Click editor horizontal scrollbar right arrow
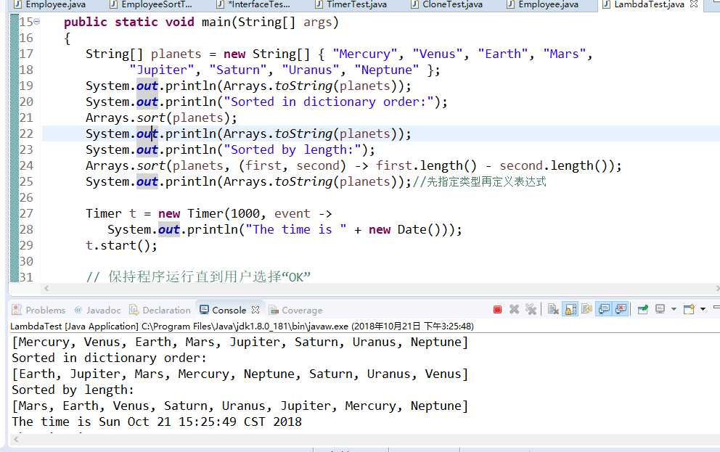This screenshot has height=452, width=720. [x=717, y=289]
